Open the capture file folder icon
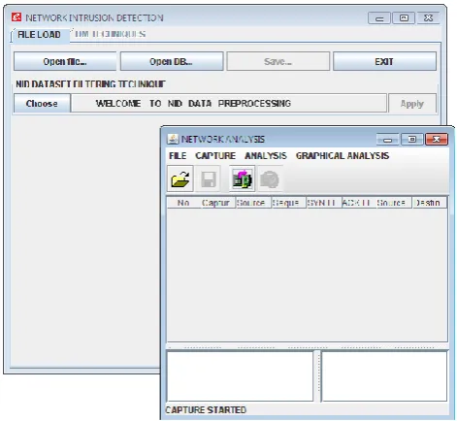 [180, 178]
